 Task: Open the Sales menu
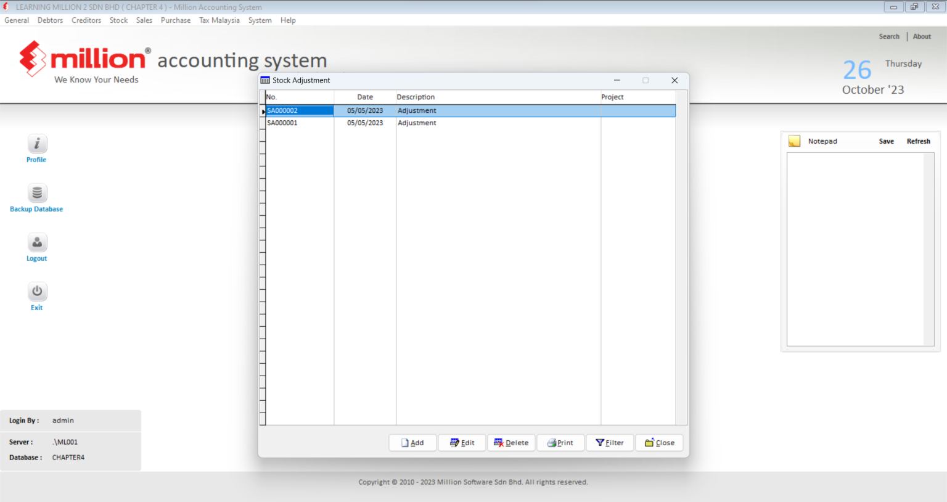[144, 20]
